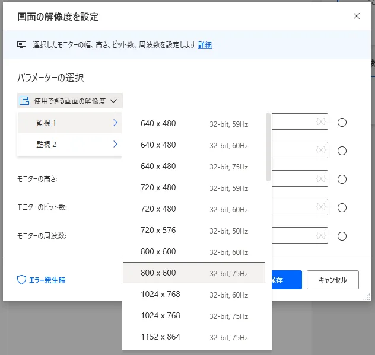This screenshot has height=355, width=375.
Task: Click the resolution list scrollbar thumb
Action: pyautogui.click(x=268, y=147)
